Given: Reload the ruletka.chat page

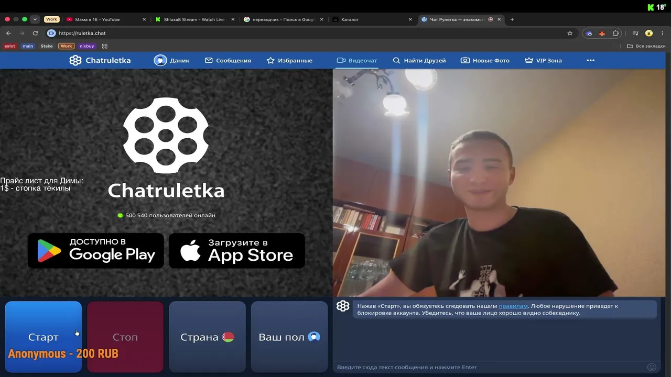Looking at the screenshot, I should point(36,33).
